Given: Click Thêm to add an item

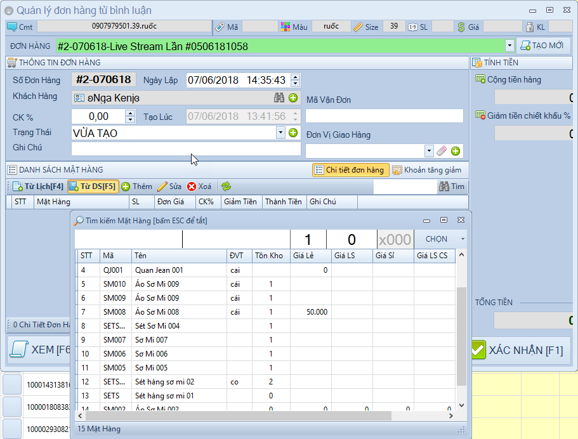Looking at the screenshot, I should (137, 187).
